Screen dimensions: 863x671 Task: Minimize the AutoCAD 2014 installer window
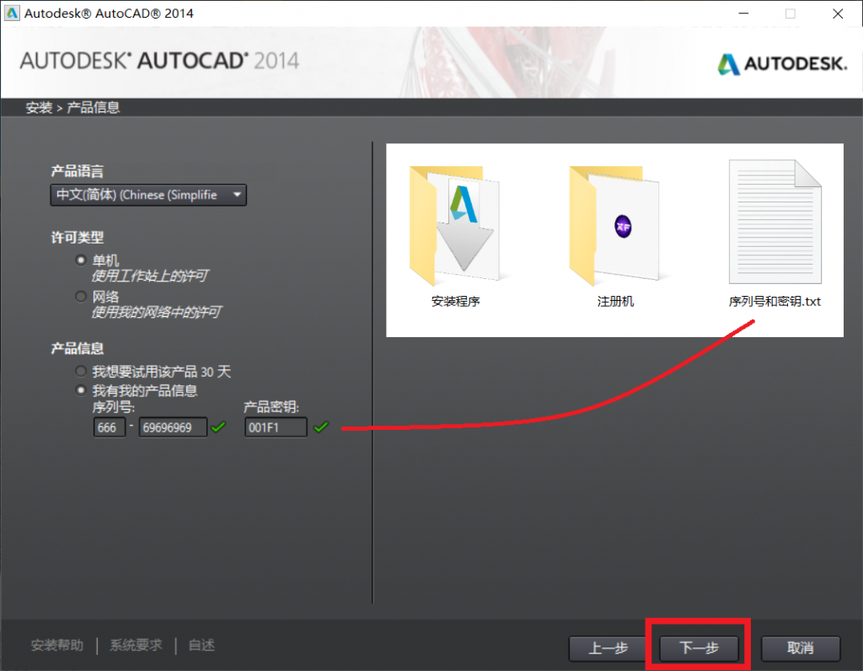tap(743, 13)
